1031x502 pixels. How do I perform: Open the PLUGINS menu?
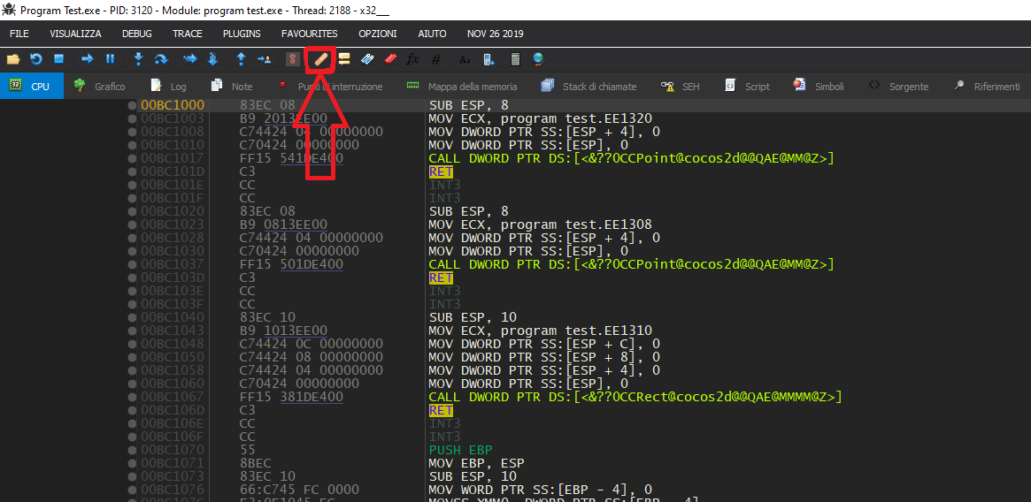click(x=242, y=34)
